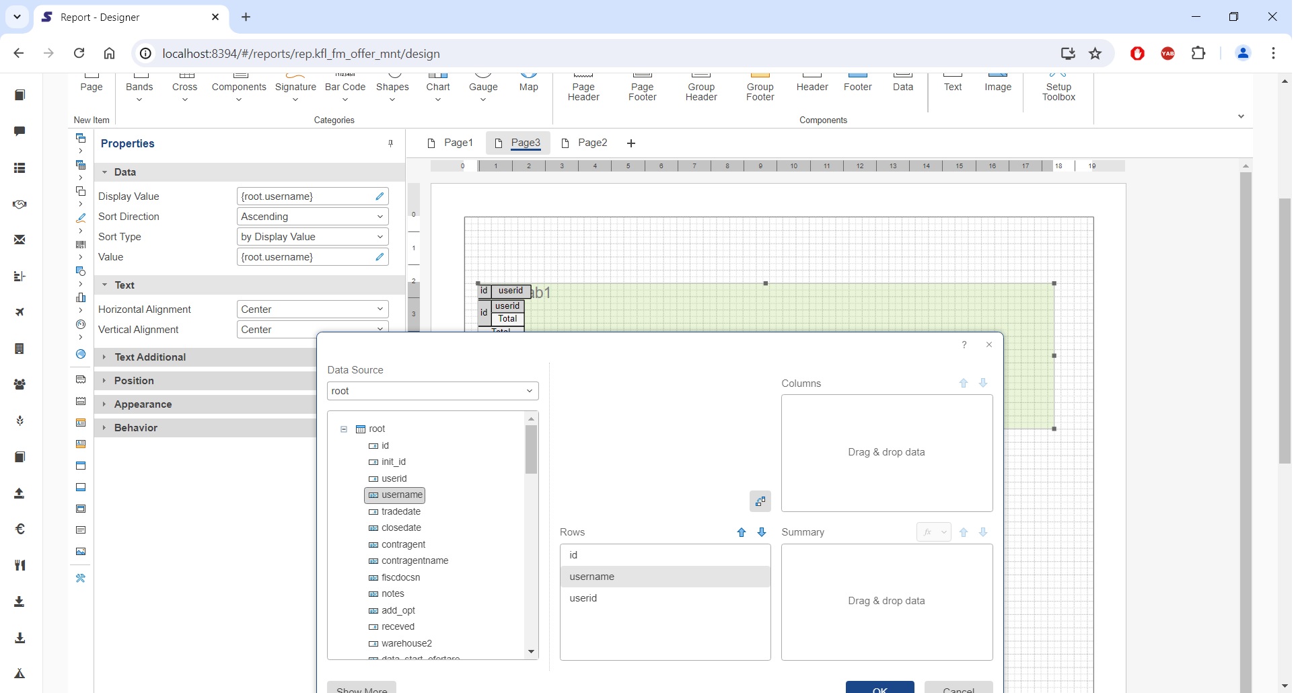1296x693 pixels.
Task: Open the browser extensions puzzle icon
Action: [1198, 53]
